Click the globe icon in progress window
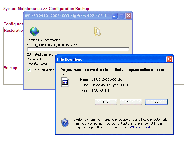Viewport: 184px width, 141px height. [34, 31]
